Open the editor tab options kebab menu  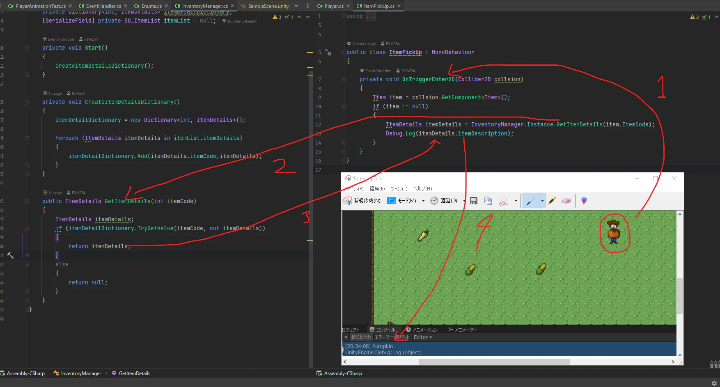point(308,6)
